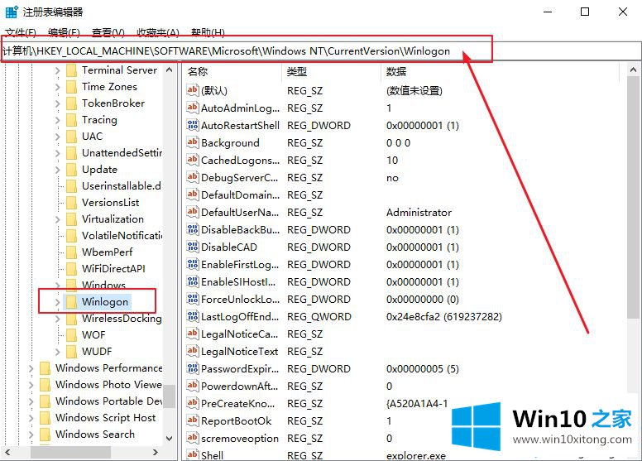642x461 pixels.
Task: Click the DisableCAD DWORD icon
Action: 193,247
